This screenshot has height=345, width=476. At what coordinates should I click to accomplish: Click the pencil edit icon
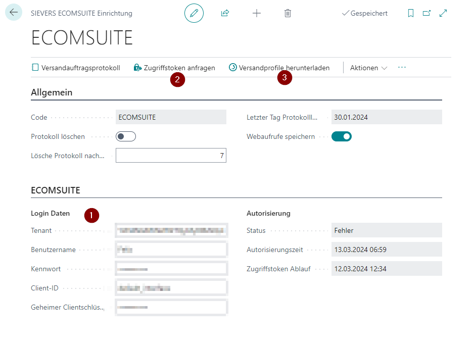194,13
